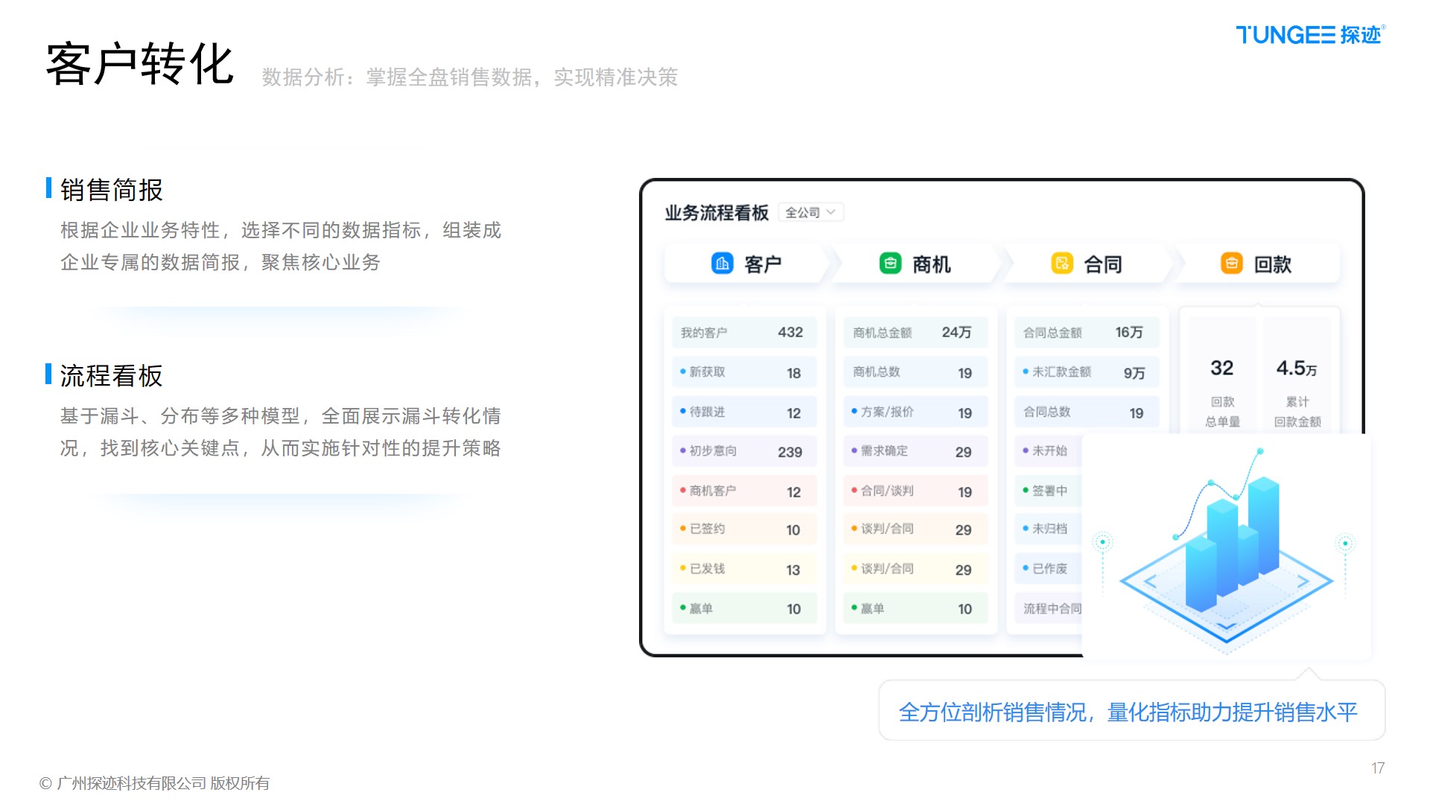Select the 商机总金额 24万 row

click(x=915, y=333)
